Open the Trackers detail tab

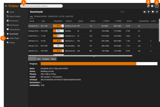(x=46, y=59)
